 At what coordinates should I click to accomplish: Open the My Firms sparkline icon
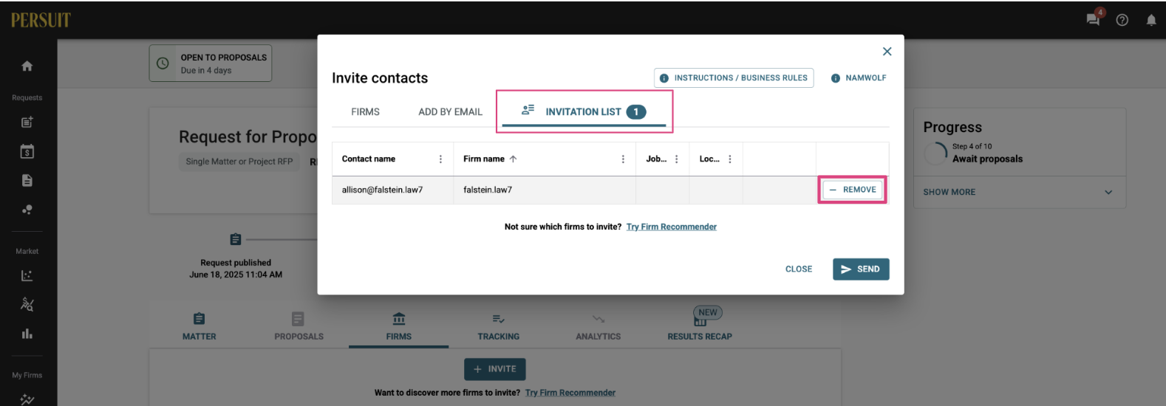tap(27, 399)
